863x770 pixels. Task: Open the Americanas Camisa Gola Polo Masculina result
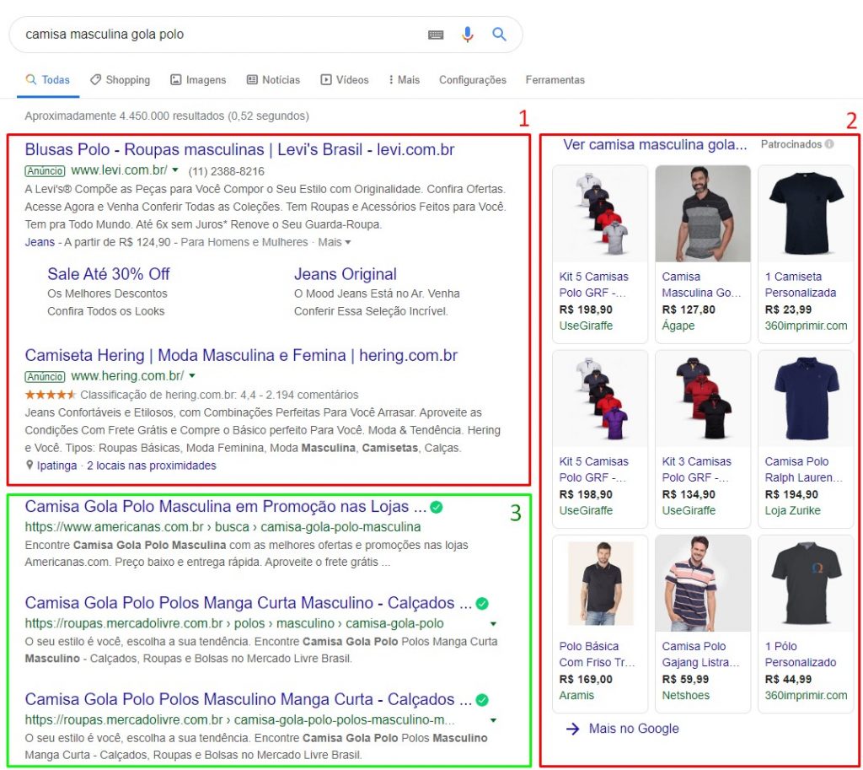point(226,507)
